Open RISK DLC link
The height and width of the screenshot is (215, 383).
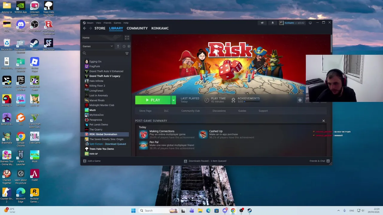coord(166,111)
